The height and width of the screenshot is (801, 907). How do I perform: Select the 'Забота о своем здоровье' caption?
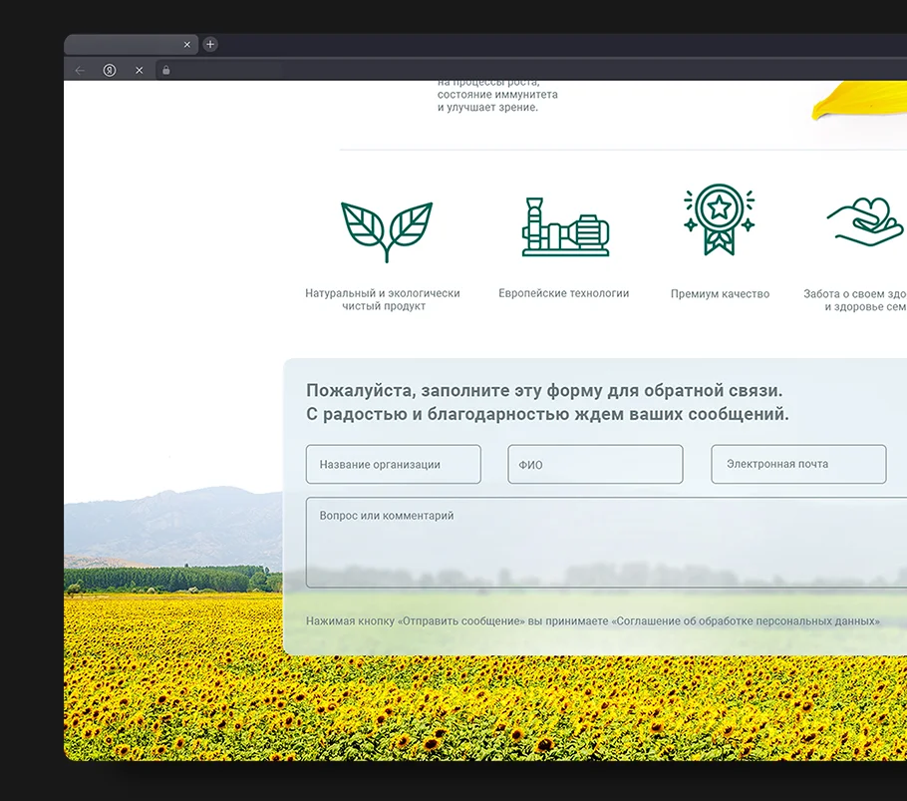855,300
